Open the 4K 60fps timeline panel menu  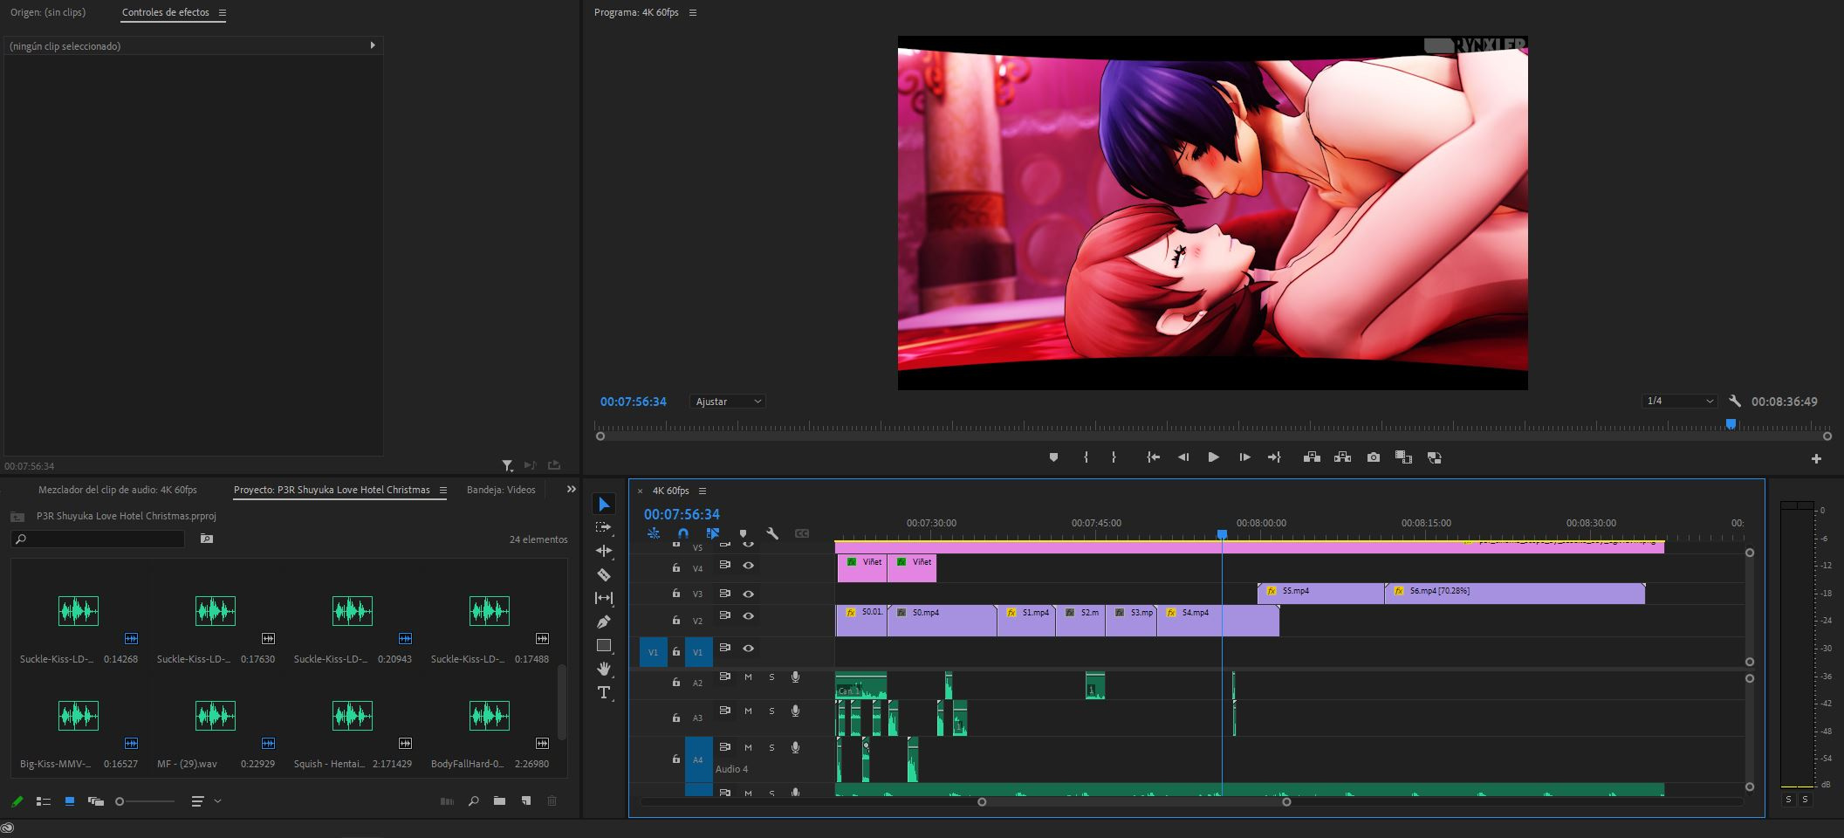tap(703, 491)
